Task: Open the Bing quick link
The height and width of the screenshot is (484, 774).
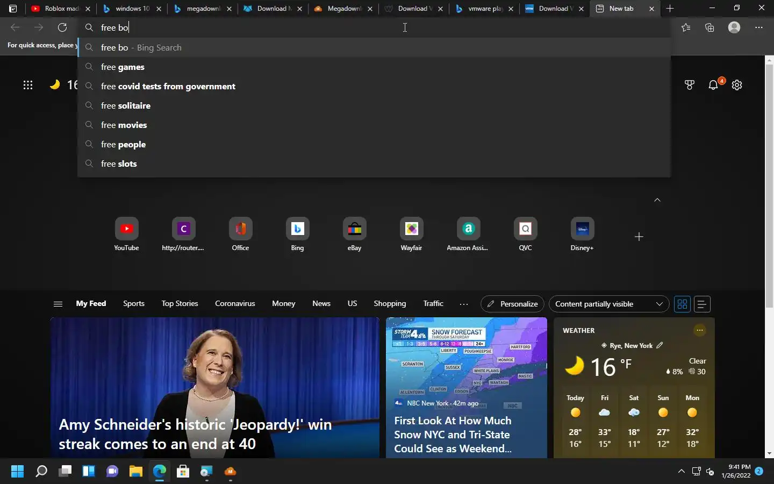Action: pyautogui.click(x=297, y=234)
